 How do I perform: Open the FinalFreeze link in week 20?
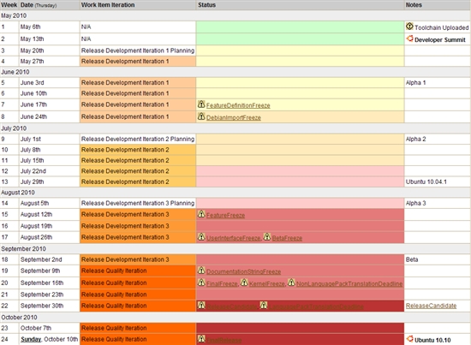coord(222,283)
